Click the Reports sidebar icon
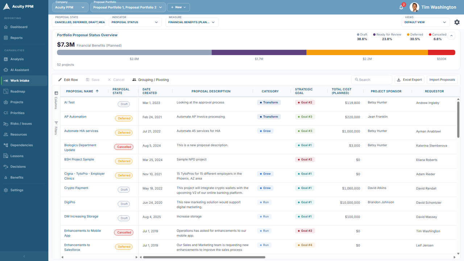Image resolution: width=464 pixels, height=261 pixels. point(6,38)
